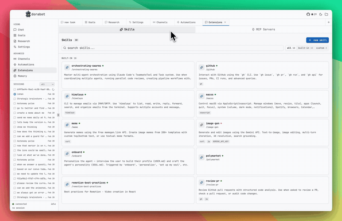This screenshot has height=221, width=342.
Task: Open the 'create a meme about me' session
Action: tap(34, 113)
